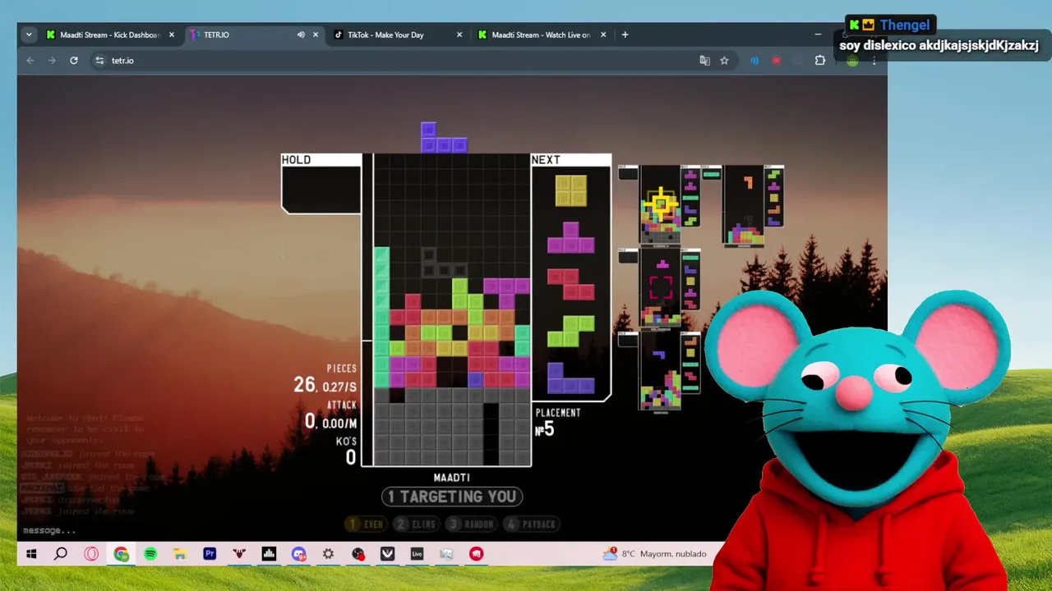Click opponent board with yellow target crosshair
The image size is (1052, 591).
660,204
